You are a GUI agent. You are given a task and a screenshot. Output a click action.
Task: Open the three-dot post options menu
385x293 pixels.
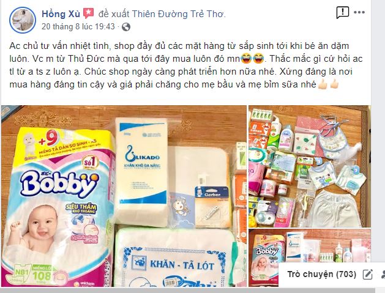tap(359, 12)
